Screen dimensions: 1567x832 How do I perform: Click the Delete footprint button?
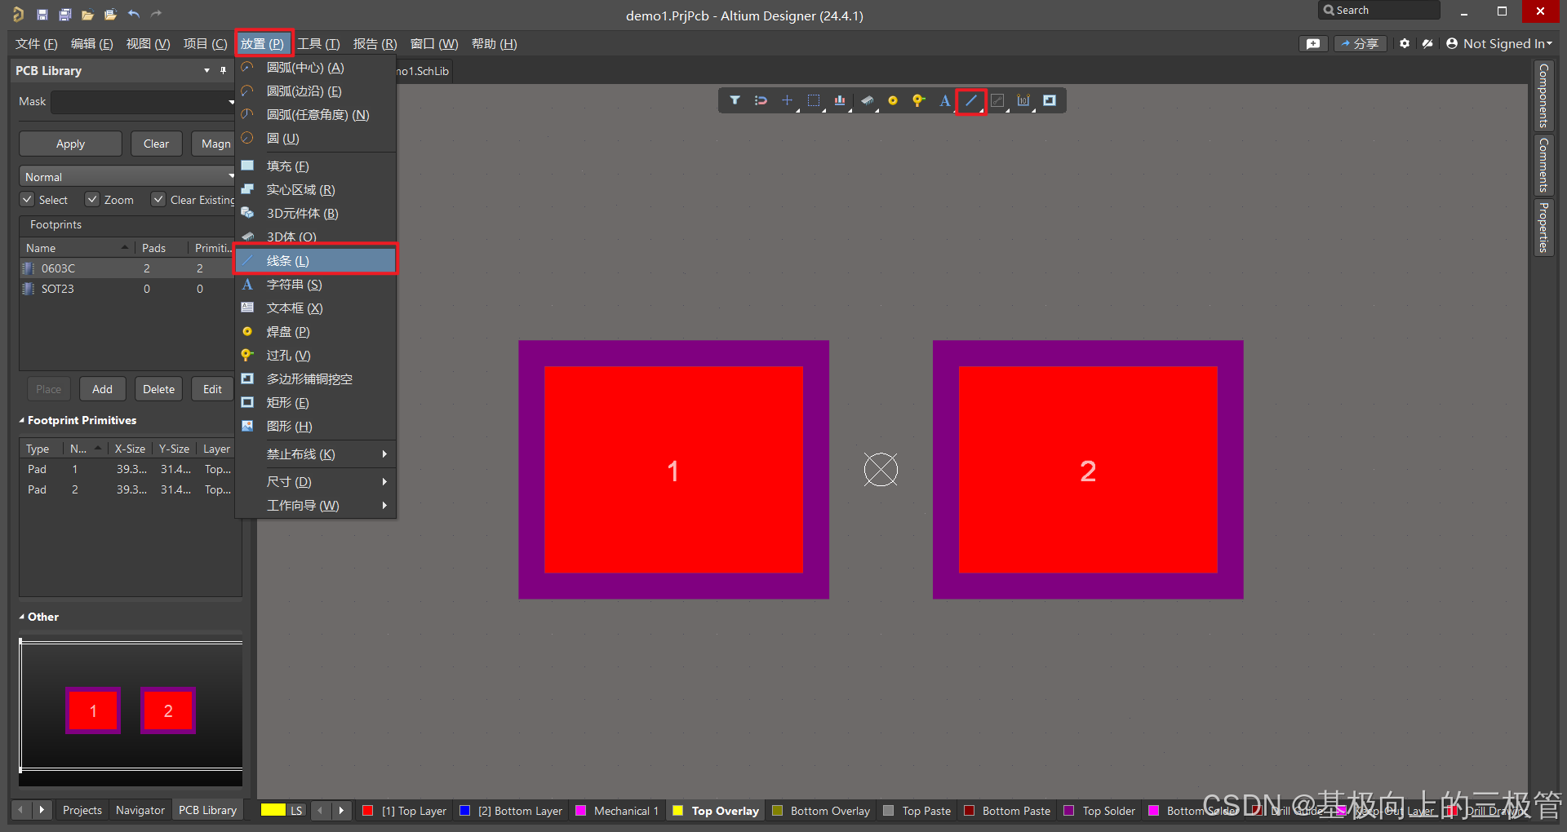click(158, 389)
